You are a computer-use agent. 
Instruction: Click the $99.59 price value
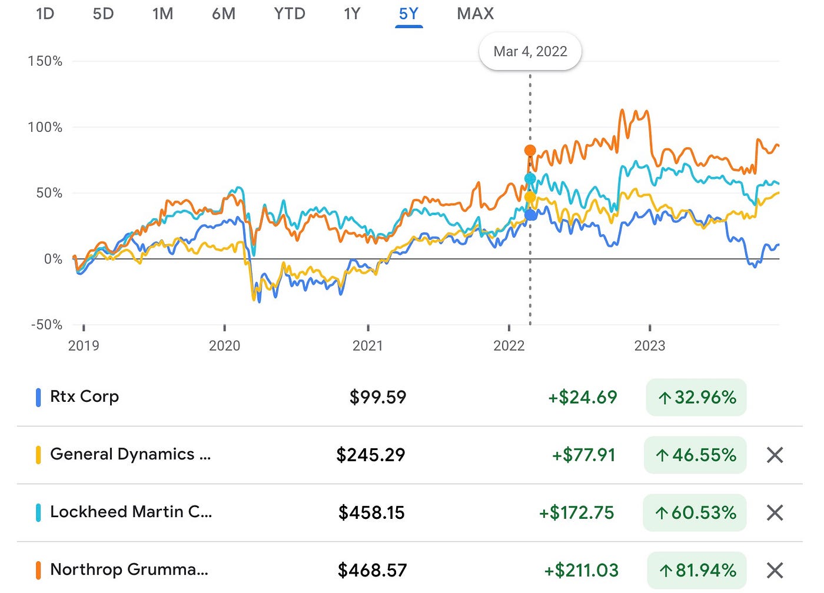[x=378, y=397]
